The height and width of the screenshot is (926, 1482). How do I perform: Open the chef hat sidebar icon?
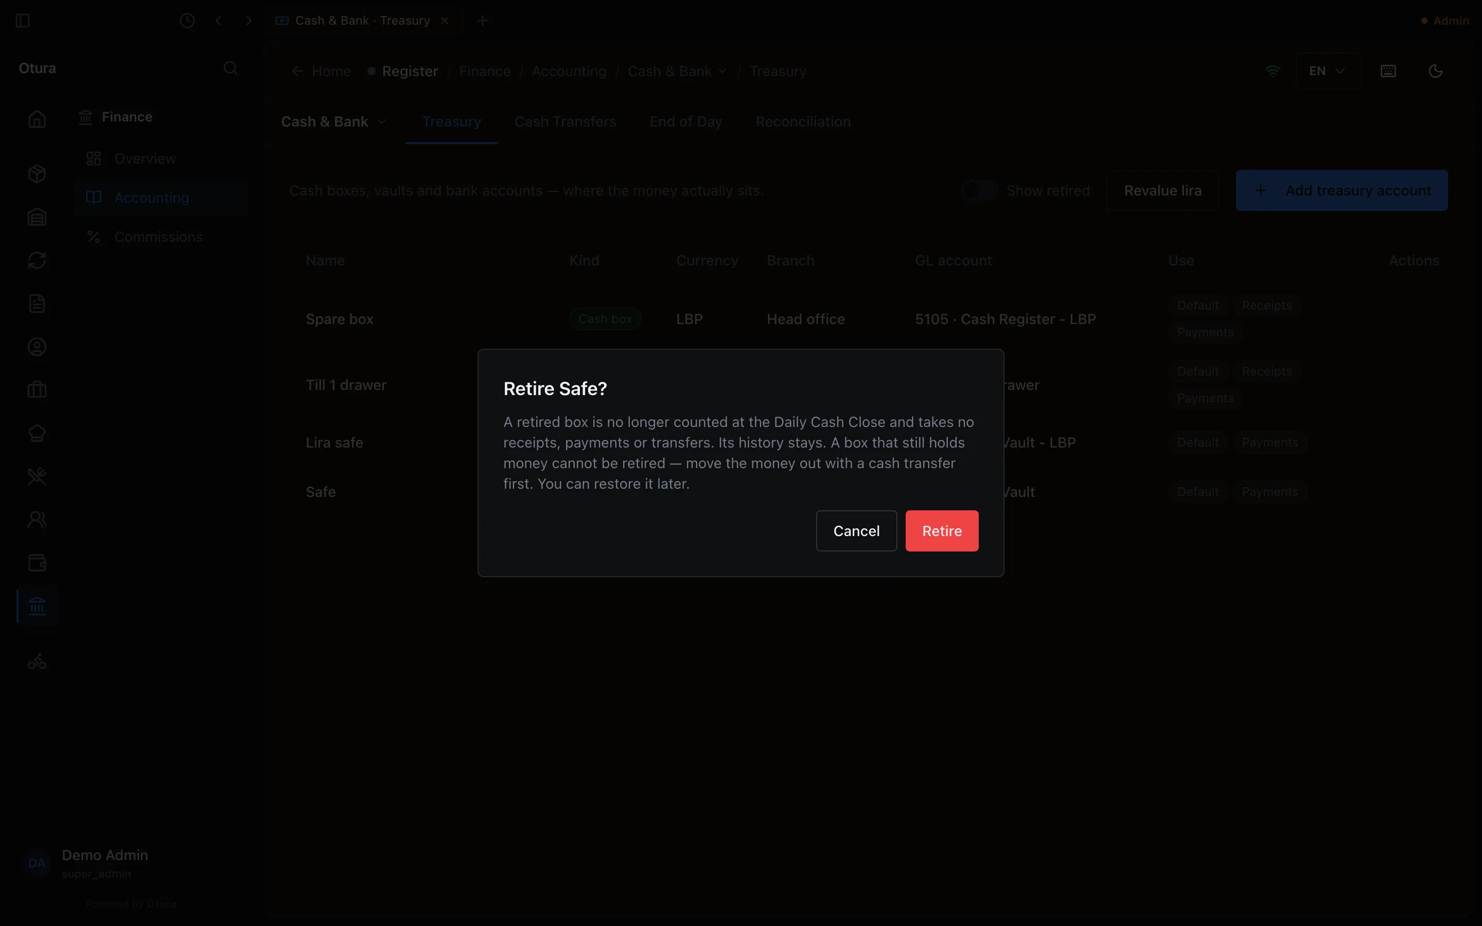pyautogui.click(x=37, y=434)
